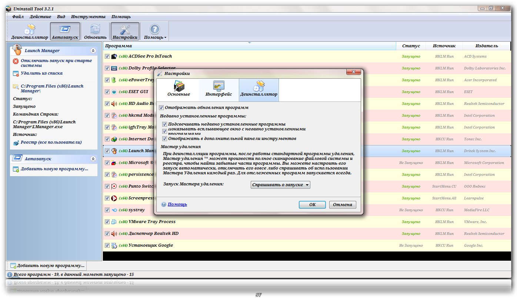Screen dimensions: 517x298
Task: Disable the VMware Tray Process autorun checkbox
Action: [107, 222]
